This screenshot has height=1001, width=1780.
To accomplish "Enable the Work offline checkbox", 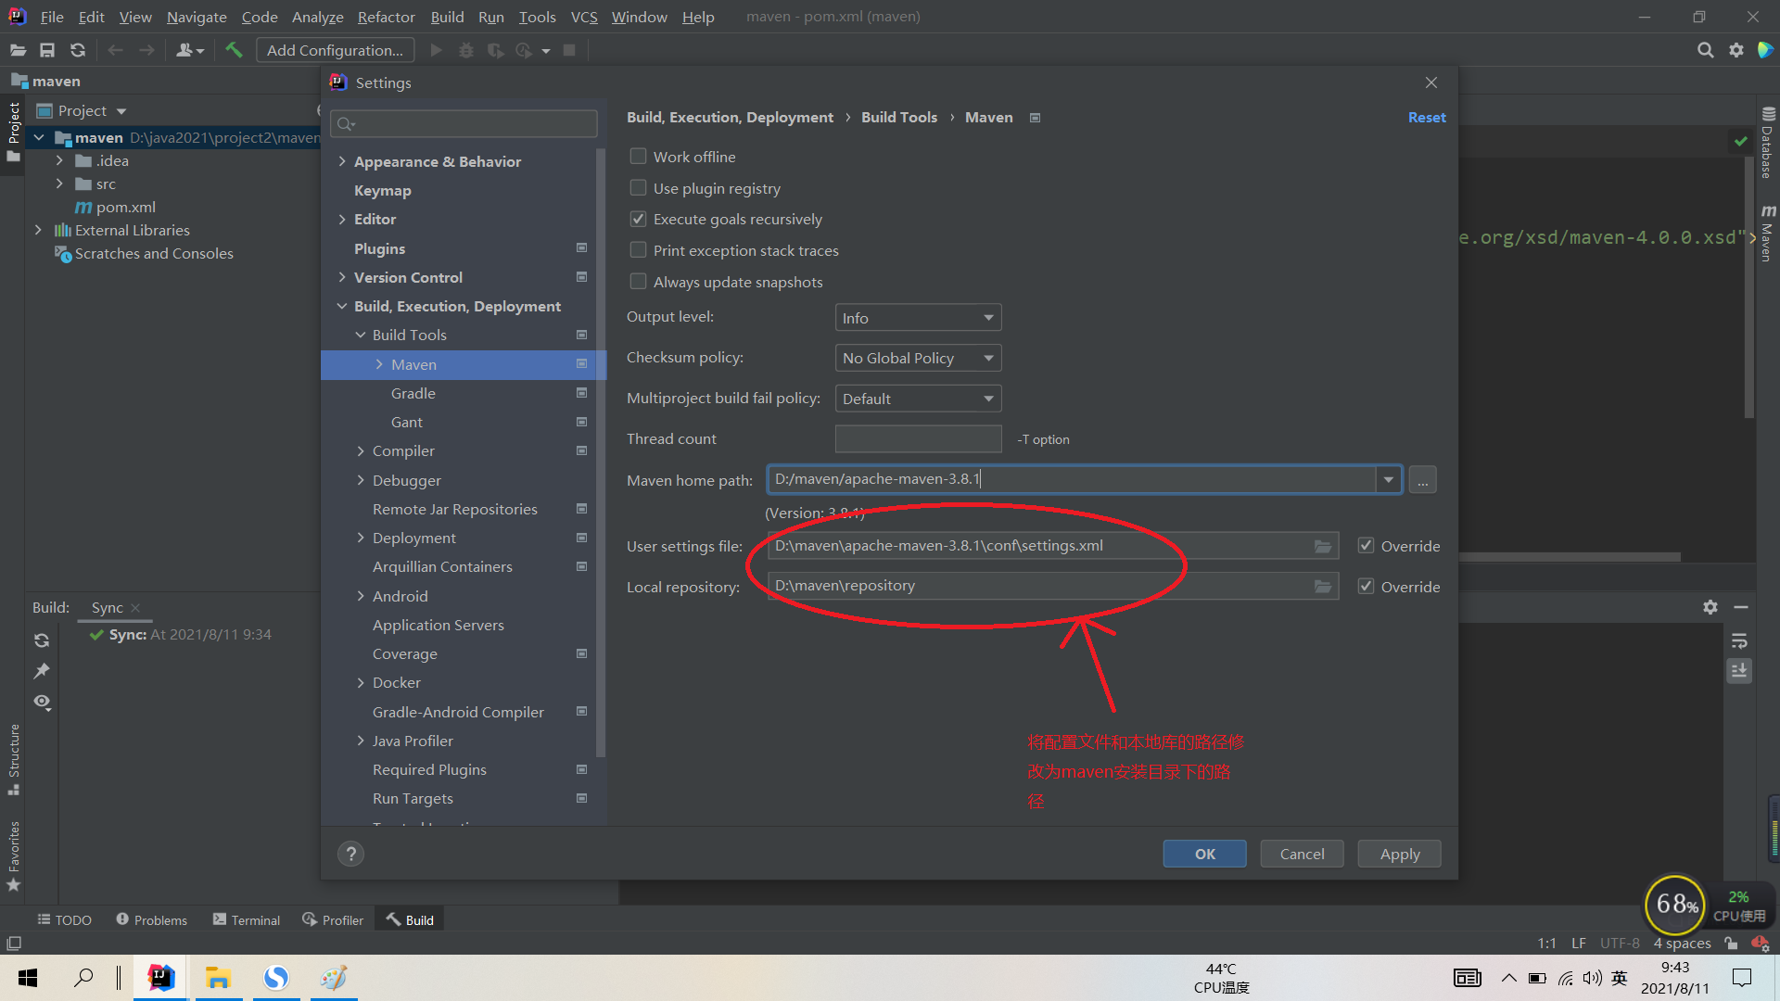I will tap(638, 157).
